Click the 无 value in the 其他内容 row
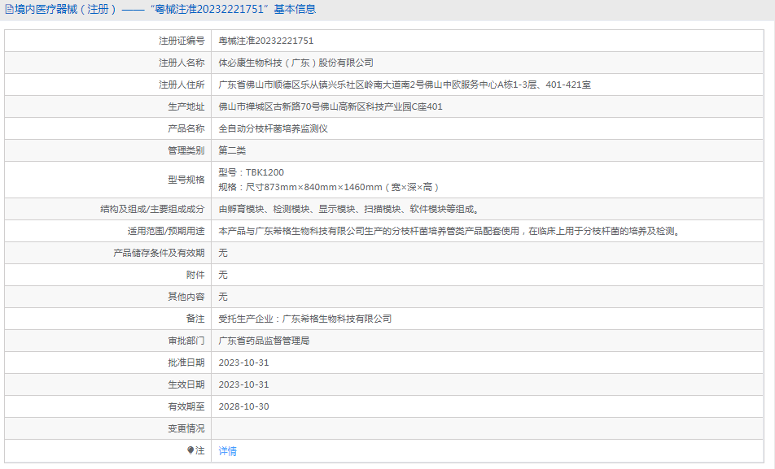This screenshot has height=469, width=775. (223, 297)
